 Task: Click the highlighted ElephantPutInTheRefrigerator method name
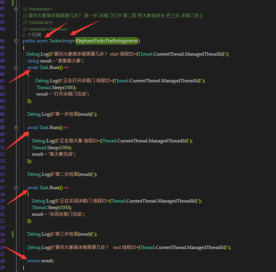pyautogui.click(x=106, y=41)
